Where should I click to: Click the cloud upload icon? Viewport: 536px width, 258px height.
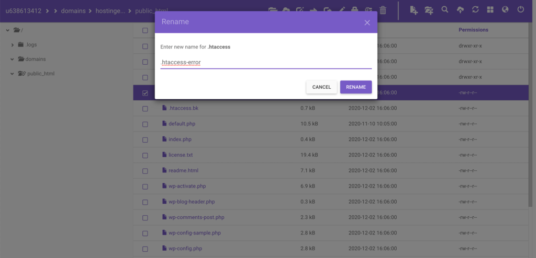[460, 10]
